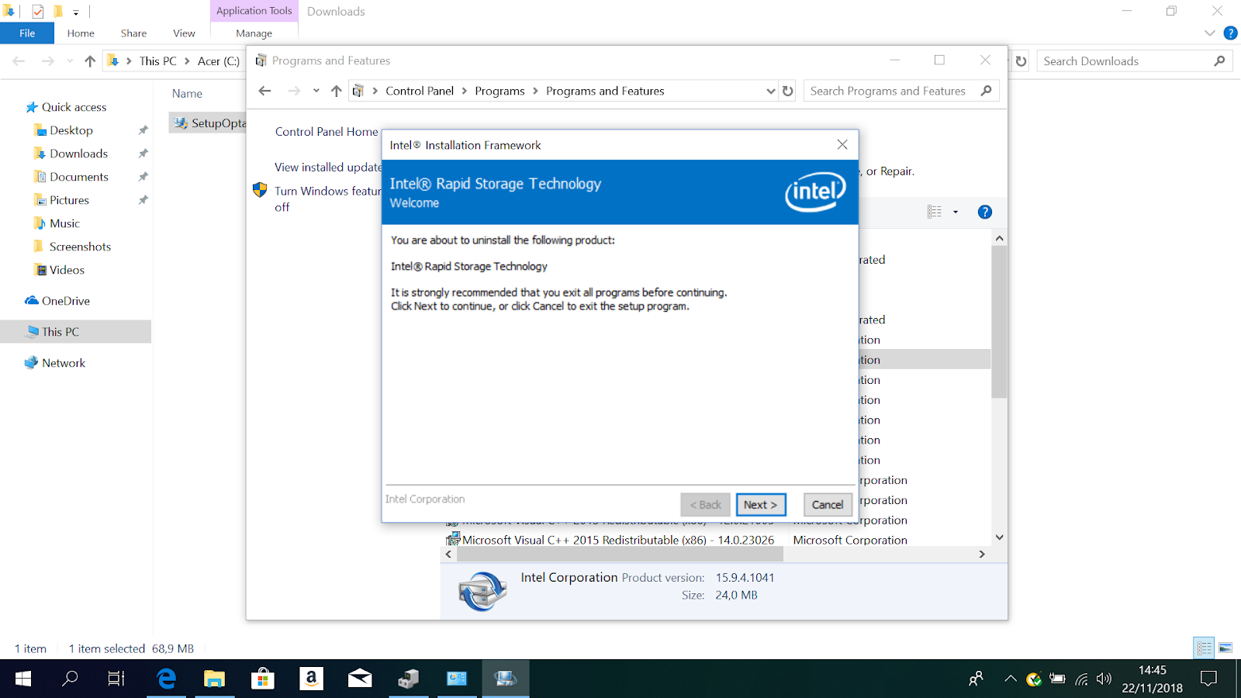Open taskbar search
Viewport: 1241px width, 698px height.
(70, 679)
